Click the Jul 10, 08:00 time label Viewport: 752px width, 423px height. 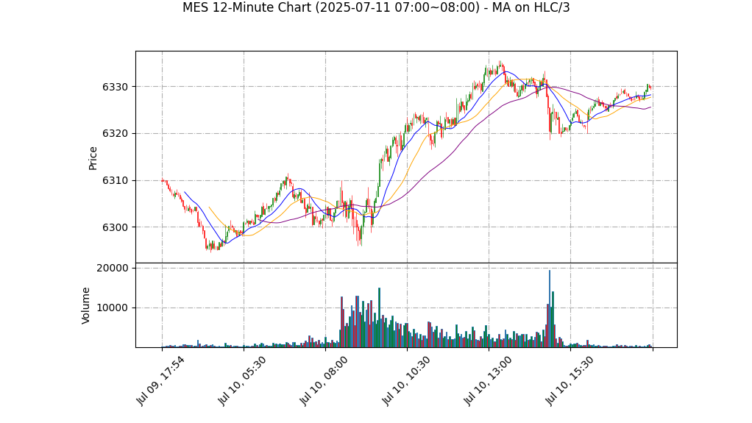point(324,381)
